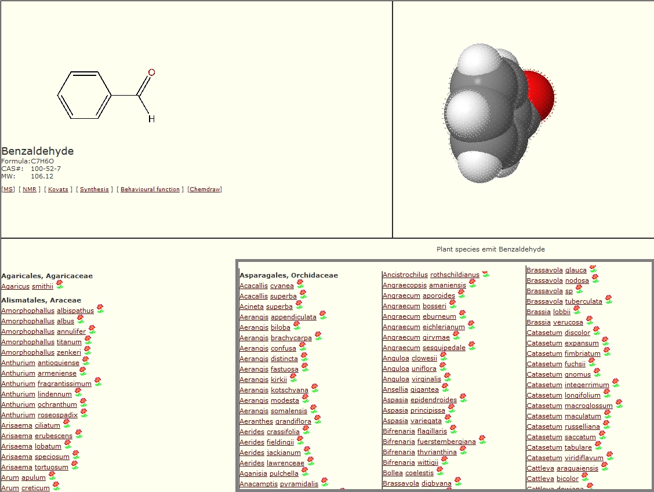The width and height of the screenshot is (654, 492).
Task: Open the Acacallis superba link
Action: tap(268, 296)
